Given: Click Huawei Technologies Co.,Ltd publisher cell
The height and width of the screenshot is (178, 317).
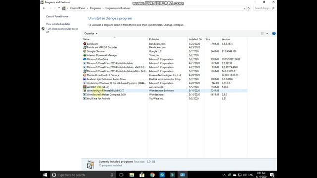Looking at the screenshot, I should [165, 75].
